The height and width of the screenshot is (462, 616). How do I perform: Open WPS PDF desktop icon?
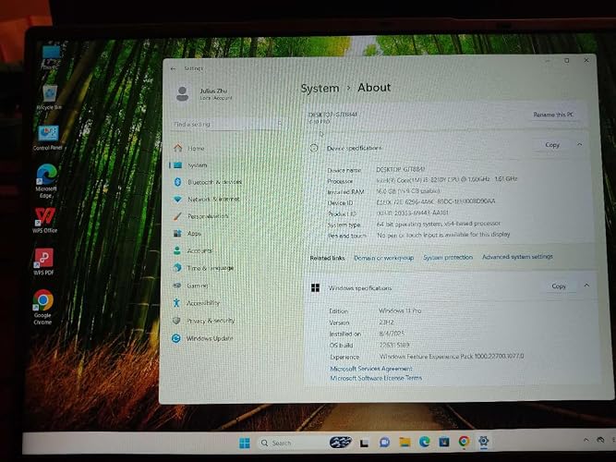coord(43,261)
